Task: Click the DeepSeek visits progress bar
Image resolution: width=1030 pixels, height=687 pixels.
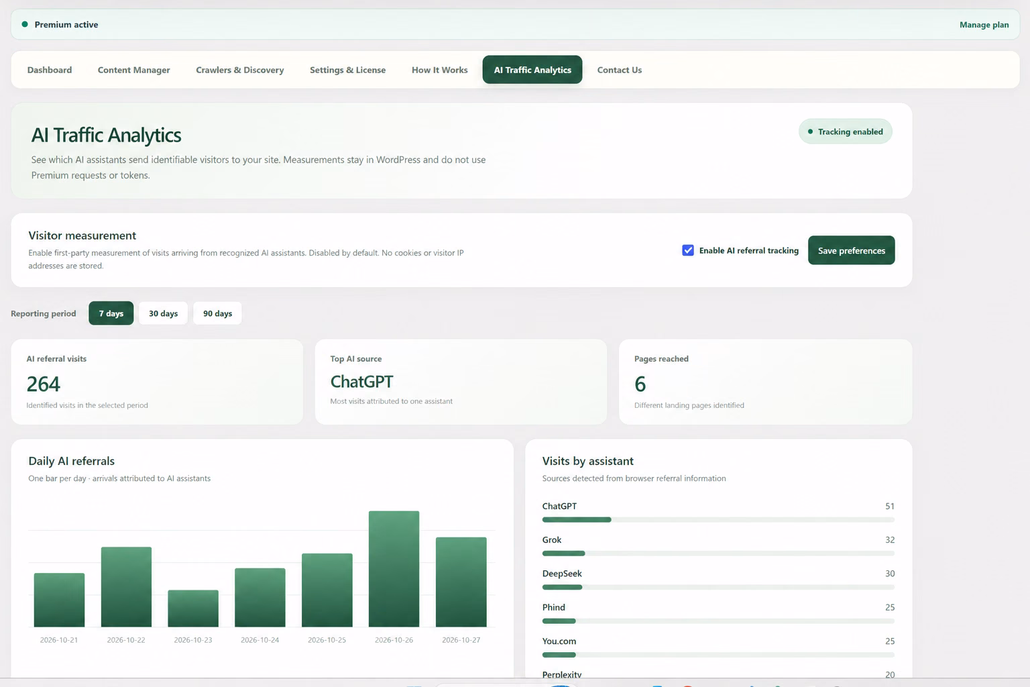Action: [x=718, y=587]
